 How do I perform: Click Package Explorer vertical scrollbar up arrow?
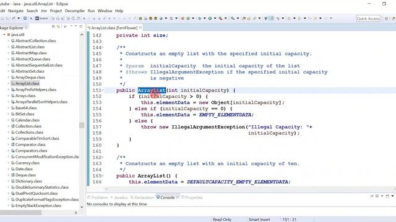tap(82, 35)
